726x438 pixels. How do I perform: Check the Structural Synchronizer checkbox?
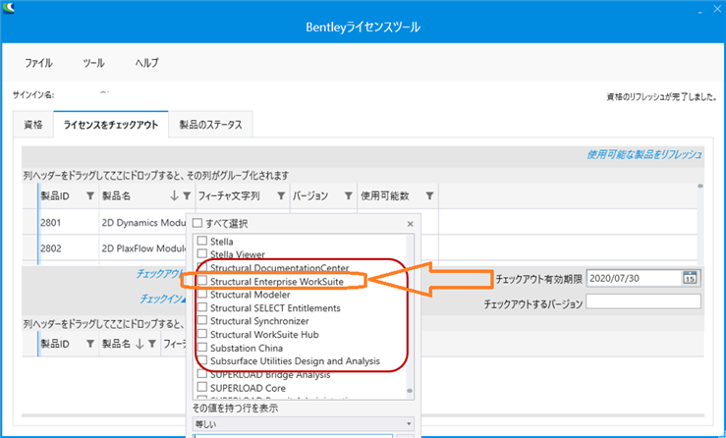[201, 320]
